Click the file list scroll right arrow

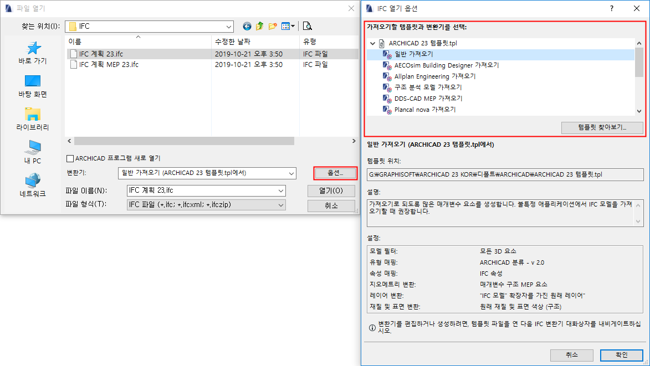tap(354, 141)
